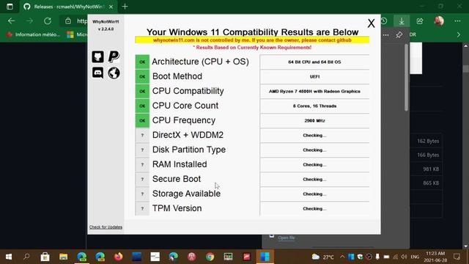Show hidden system tray icons
The image size is (469, 264).
click(x=342, y=257)
